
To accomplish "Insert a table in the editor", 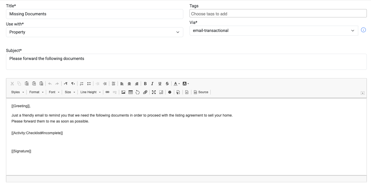I will (131, 92).
